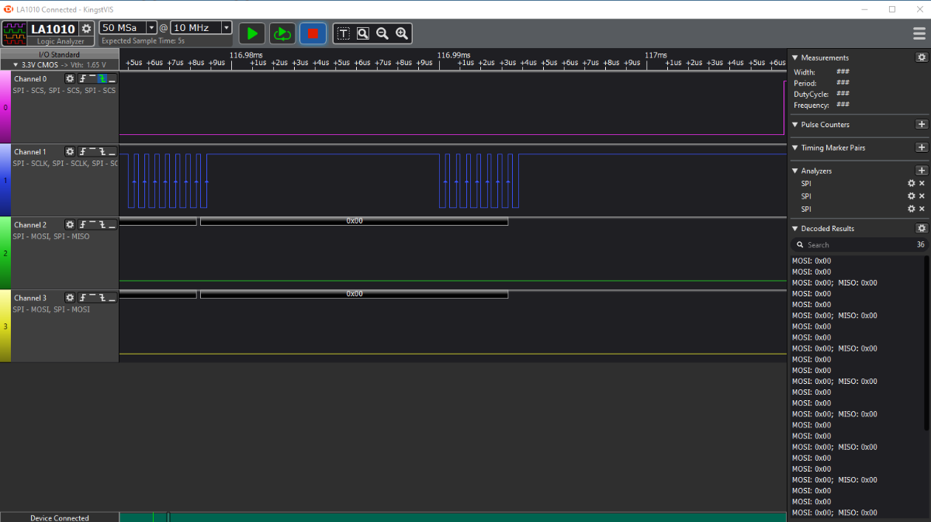The width and height of the screenshot is (931, 522).
Task: Start single capture with green play button
Action: click(252, 33)
